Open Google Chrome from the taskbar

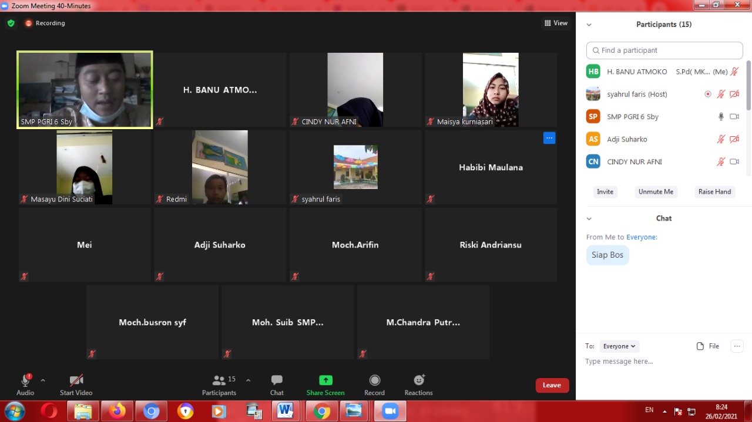click(x=321, y=411)
